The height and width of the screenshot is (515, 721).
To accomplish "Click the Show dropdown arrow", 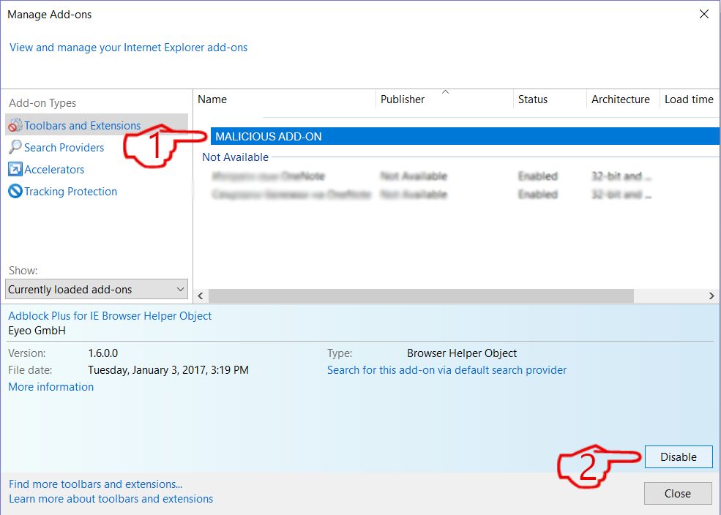I will coord(179,288).
